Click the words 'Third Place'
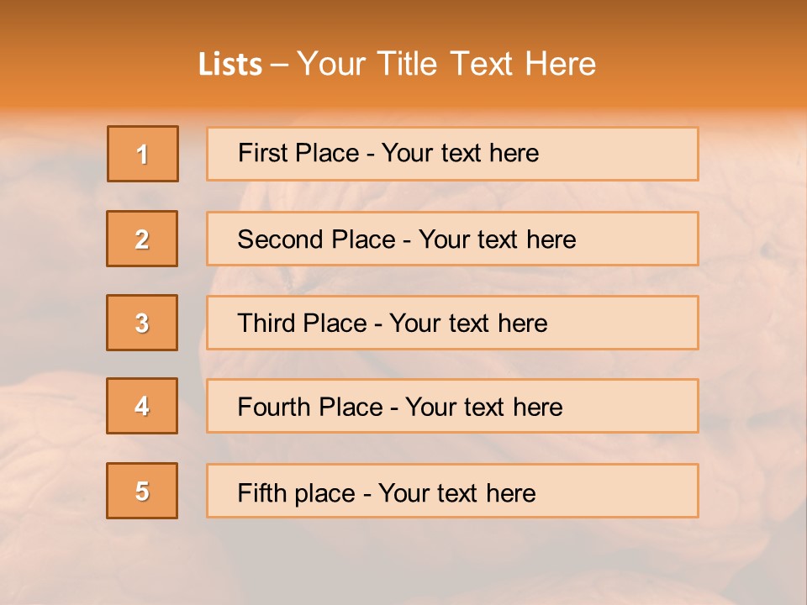This screenshot has height=605, width=807. click(x=302, y=323)
